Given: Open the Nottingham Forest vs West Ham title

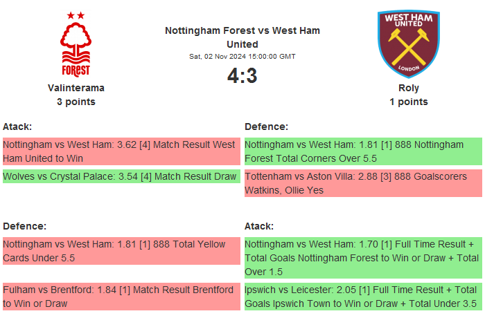Looking at the screenshot, I should (242, 37).
